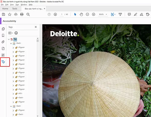Open the Sign document pen icon
This screenshot has width=151, height=117.
point(141,14)
